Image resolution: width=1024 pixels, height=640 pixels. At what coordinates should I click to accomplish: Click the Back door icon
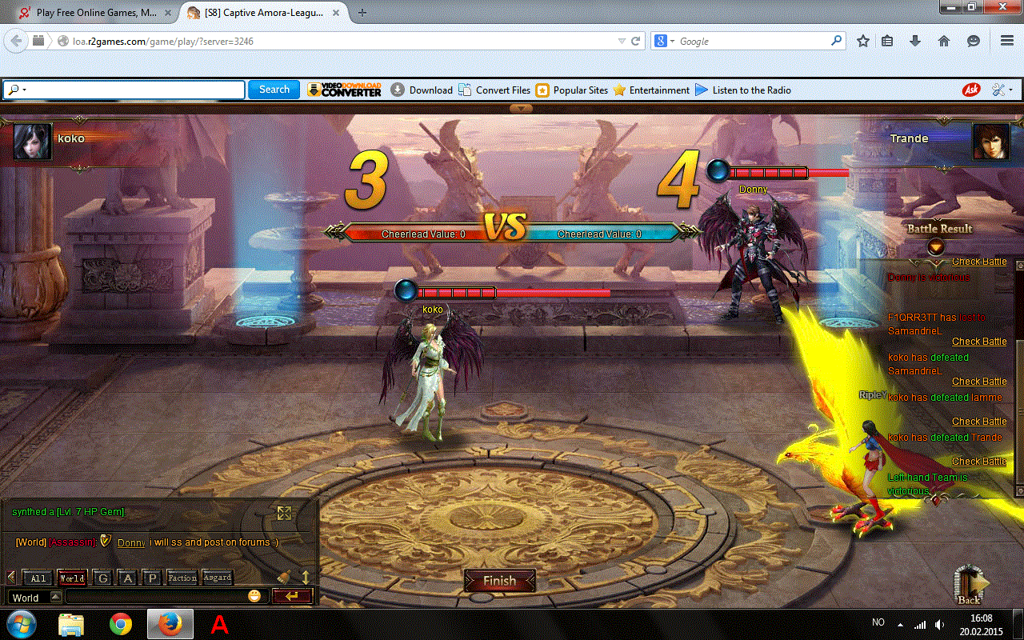(x=968, y=582)
